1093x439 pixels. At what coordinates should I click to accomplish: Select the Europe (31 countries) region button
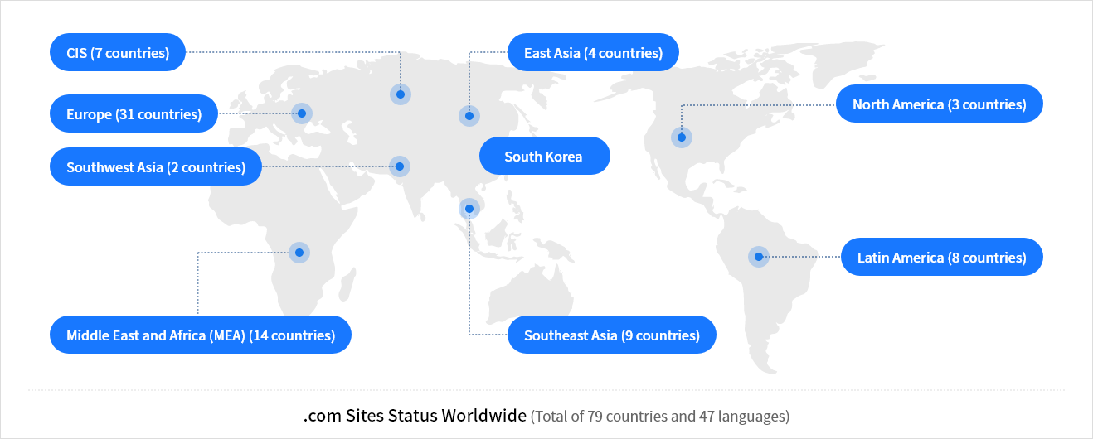pyautogui.click(x=134, y=113)
